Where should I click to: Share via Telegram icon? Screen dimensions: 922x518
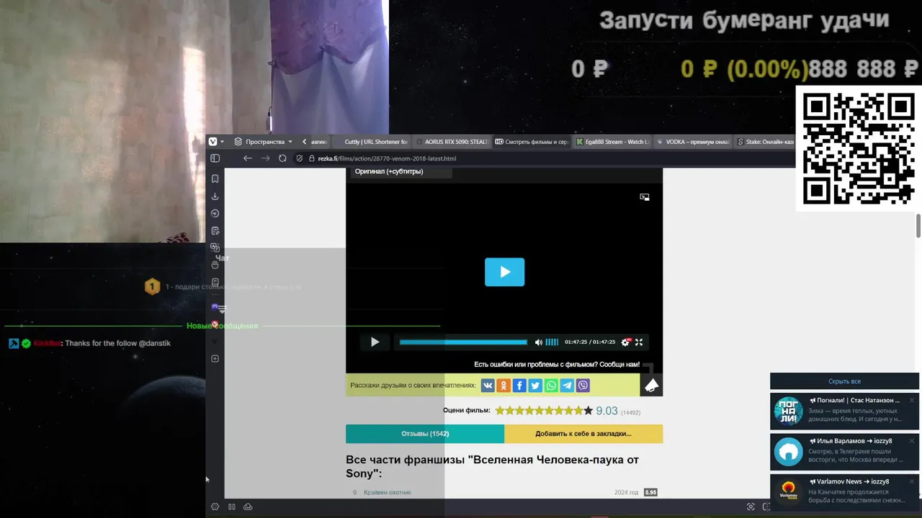coord(567,386)
